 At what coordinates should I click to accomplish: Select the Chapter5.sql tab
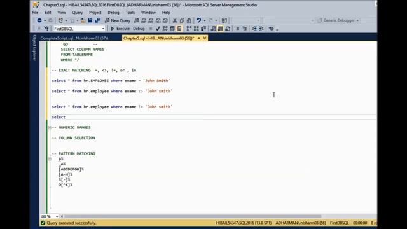coord(158,38)
